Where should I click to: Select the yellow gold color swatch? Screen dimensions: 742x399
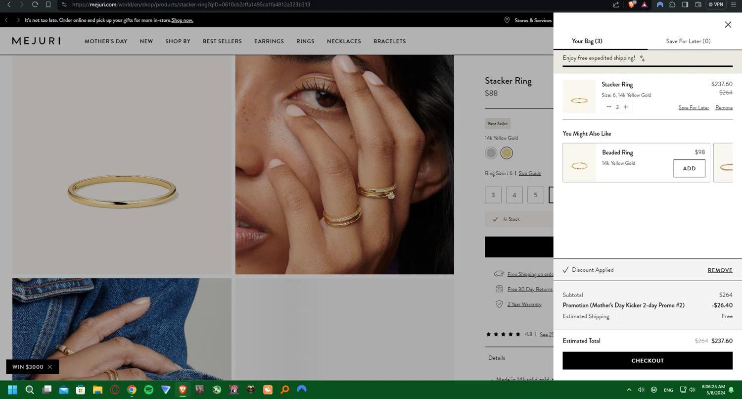(507, 153)
